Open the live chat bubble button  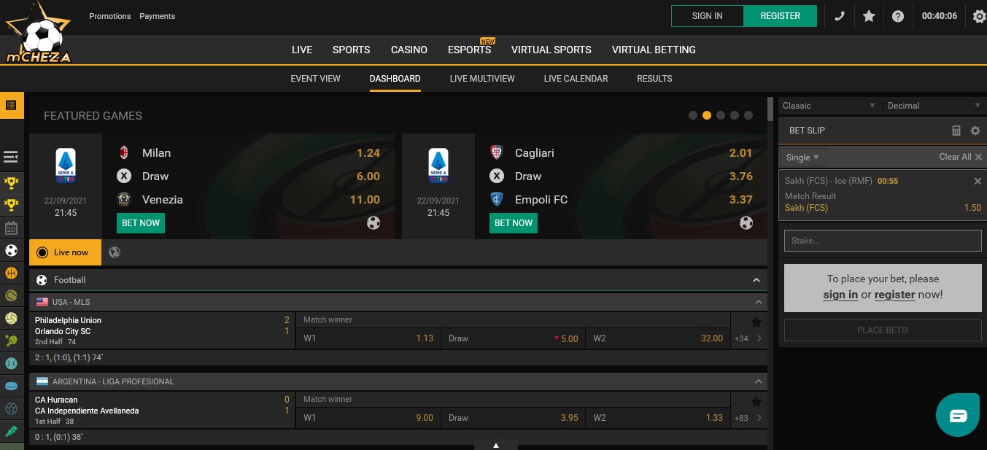click(958, 415)
